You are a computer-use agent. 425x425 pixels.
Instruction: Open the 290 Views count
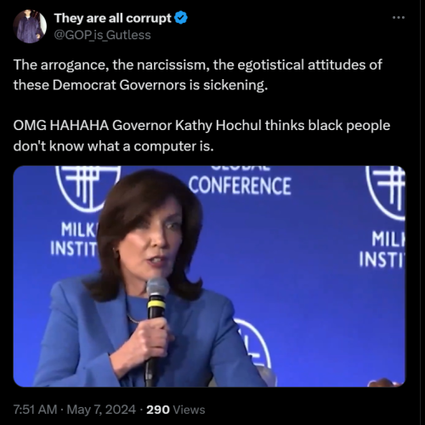tap(176, 410)
